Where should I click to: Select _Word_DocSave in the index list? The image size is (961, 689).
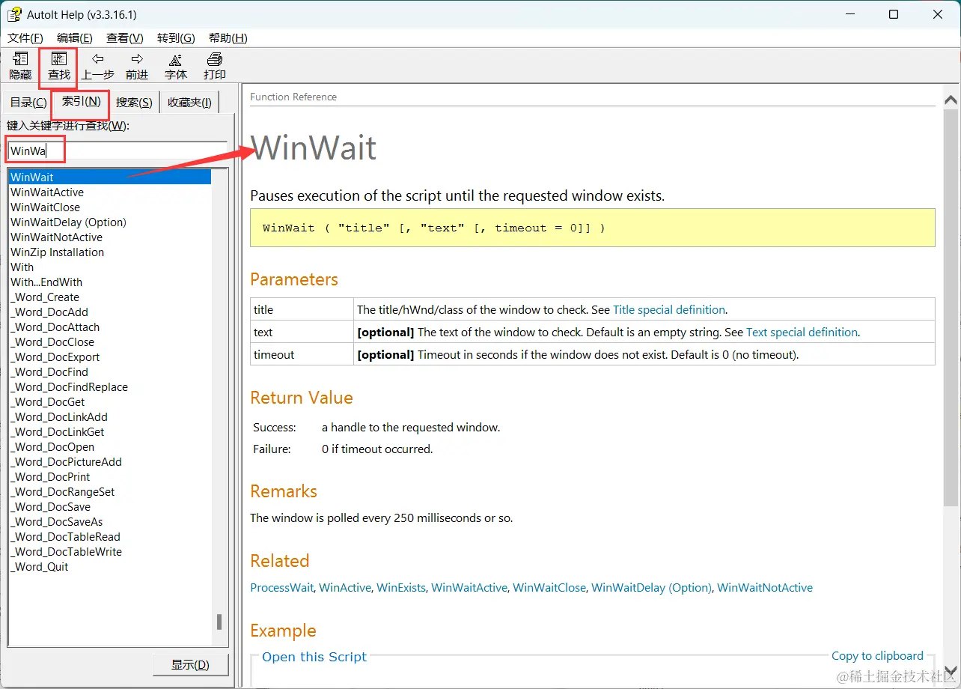tap(50, 507)
